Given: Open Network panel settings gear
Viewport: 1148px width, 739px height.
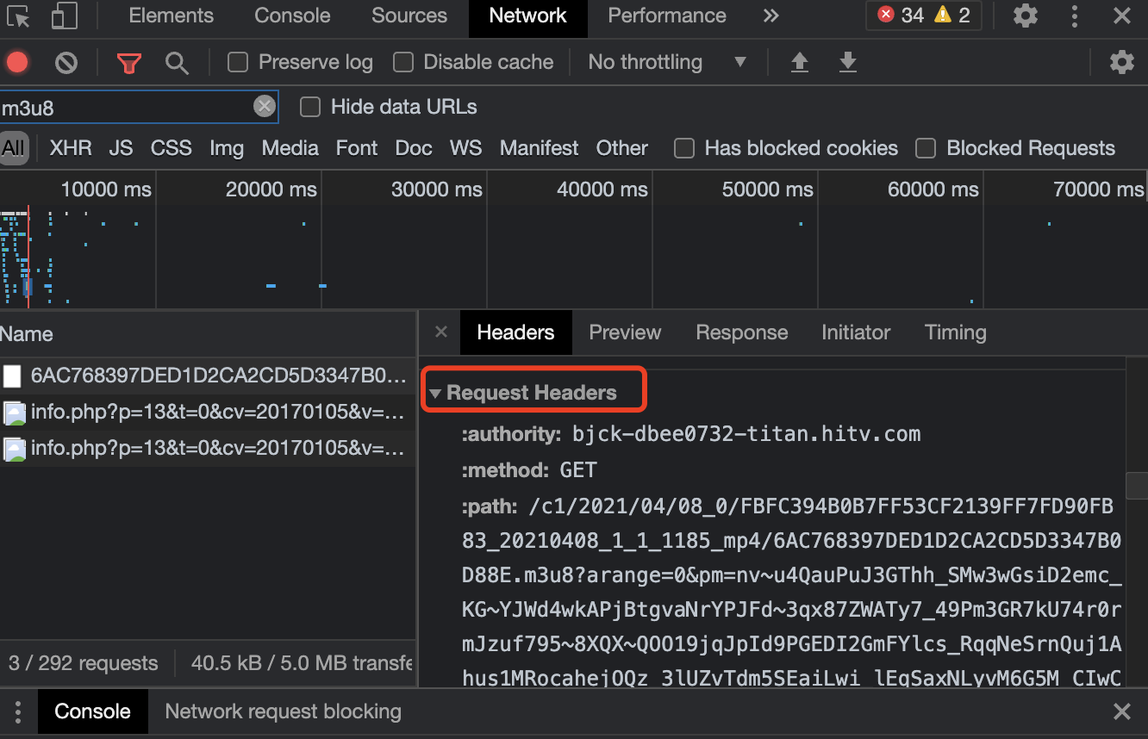Looking at the screenshot, I should click(x=1121, y=62).
